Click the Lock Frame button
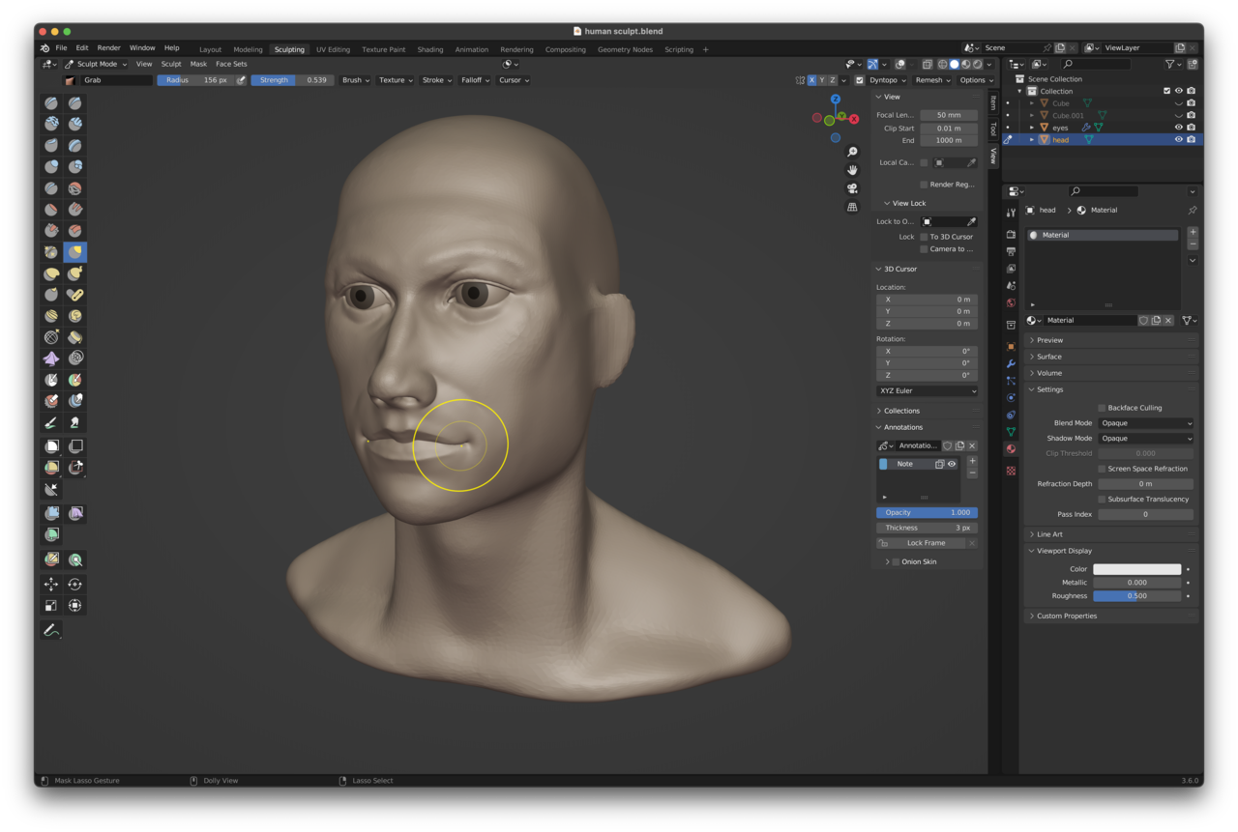The height and width of the screenshot is (832, 1238). [x=926, y=543]
